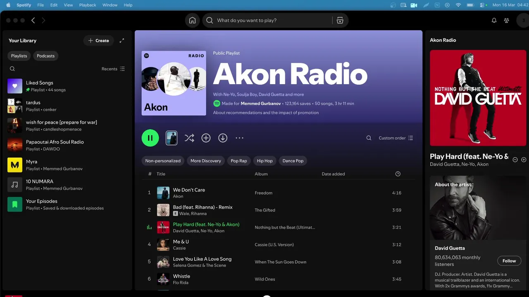Open wish for peace playlist
Image resolution: width=529 pixels, height=297 pixels.
(67, 125)
